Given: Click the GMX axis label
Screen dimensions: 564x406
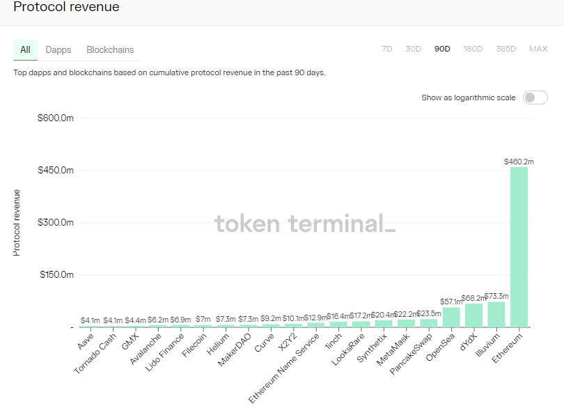Looking at the screenshot, I should click(130, 342).
